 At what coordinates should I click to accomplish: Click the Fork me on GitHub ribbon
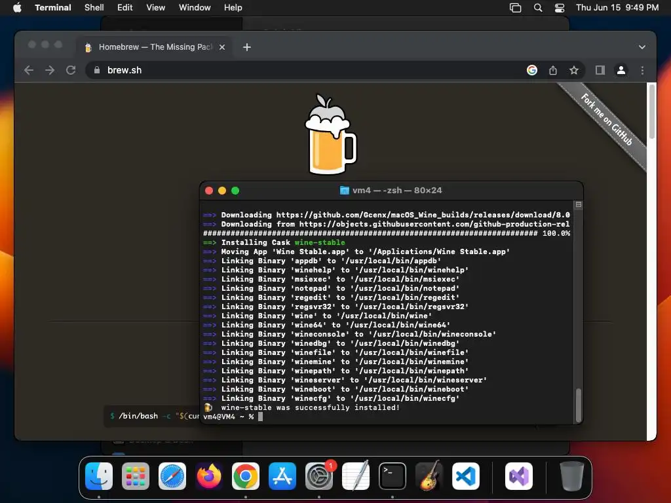(x=606, y=120)
